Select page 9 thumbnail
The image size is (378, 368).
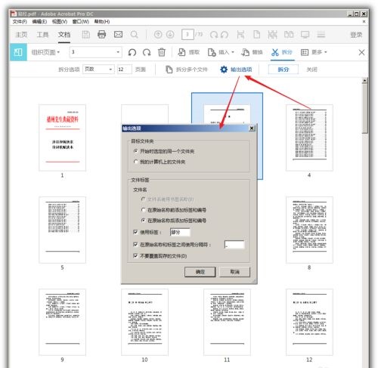pyautogui.click(x=62, y=322)
